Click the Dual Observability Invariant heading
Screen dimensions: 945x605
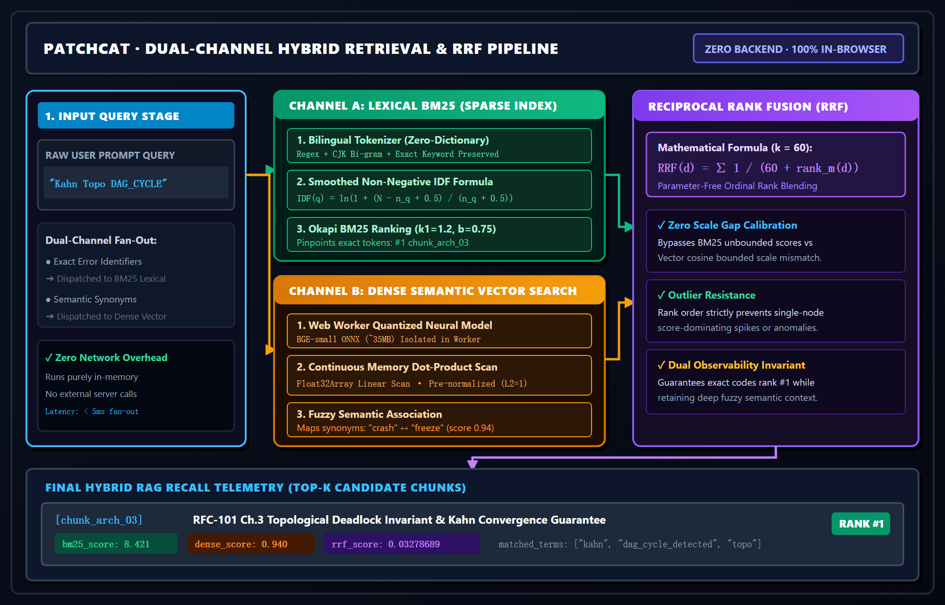(731, 365)
